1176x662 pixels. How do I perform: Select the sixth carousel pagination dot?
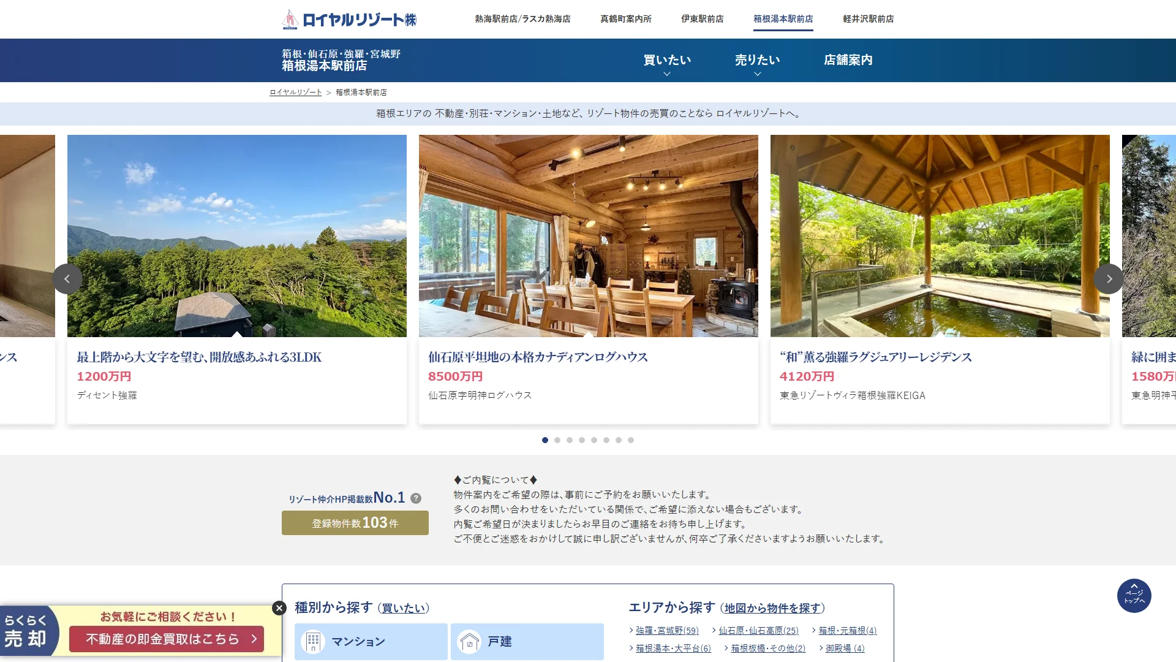[x=606, y=440]
